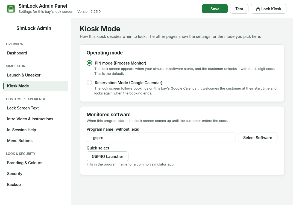Open Menu Buttons settings
Screen dimensions: 293x205
tap(36, 141)
